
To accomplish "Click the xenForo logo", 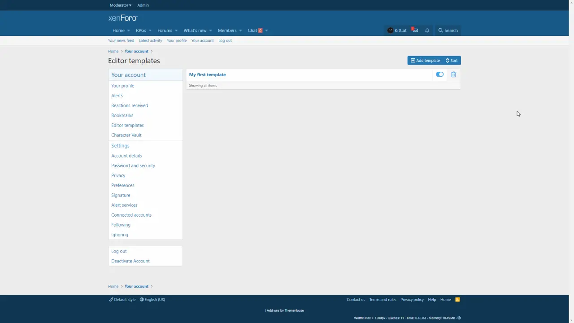I will coord(122,18).
